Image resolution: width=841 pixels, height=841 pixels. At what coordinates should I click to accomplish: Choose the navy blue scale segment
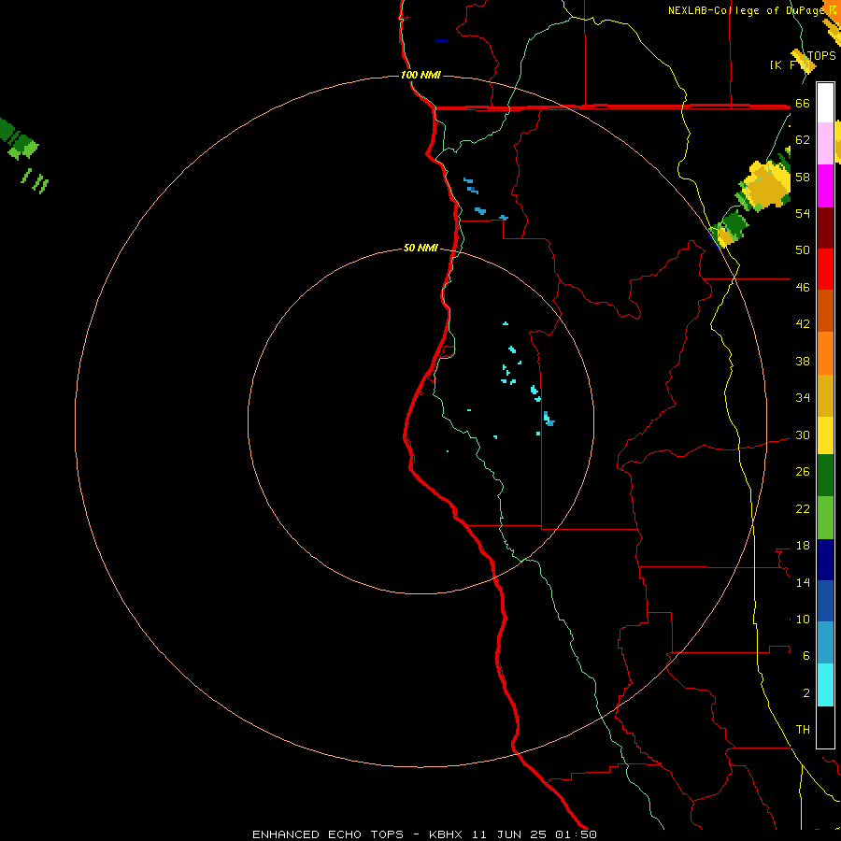tap(825, 560)
